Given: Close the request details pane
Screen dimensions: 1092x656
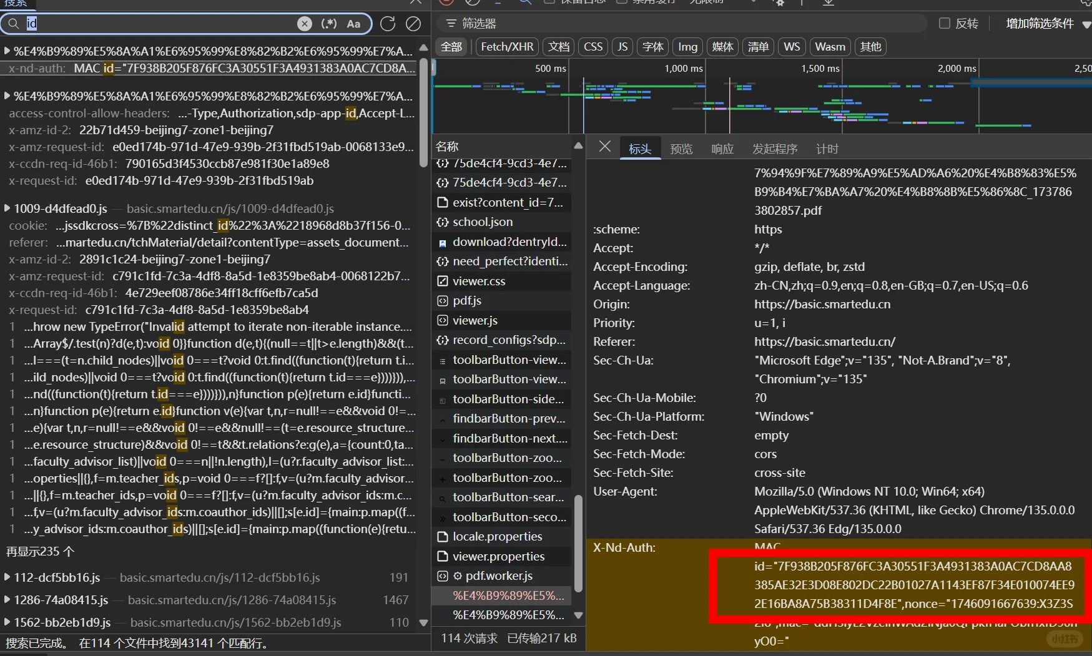Looking at the screenshot, I should 604,147.
